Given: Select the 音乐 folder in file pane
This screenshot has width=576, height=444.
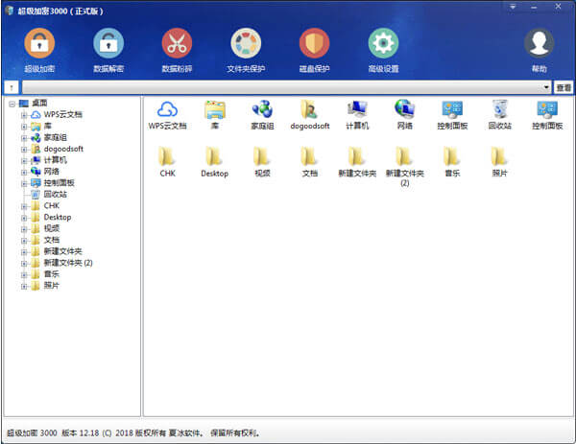Looking at the screenshot, I should click(x=452, y=162).
